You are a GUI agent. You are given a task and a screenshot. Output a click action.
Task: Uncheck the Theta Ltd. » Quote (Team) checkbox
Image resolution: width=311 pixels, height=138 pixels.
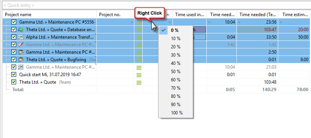14,82
